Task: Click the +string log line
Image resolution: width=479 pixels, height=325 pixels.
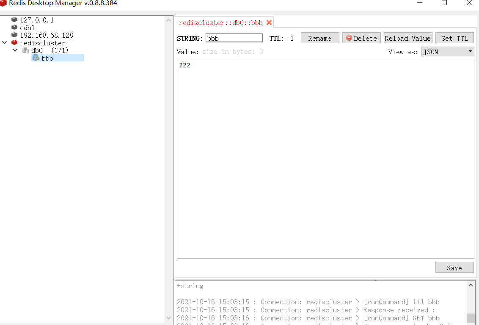Action: click(190, 286)
